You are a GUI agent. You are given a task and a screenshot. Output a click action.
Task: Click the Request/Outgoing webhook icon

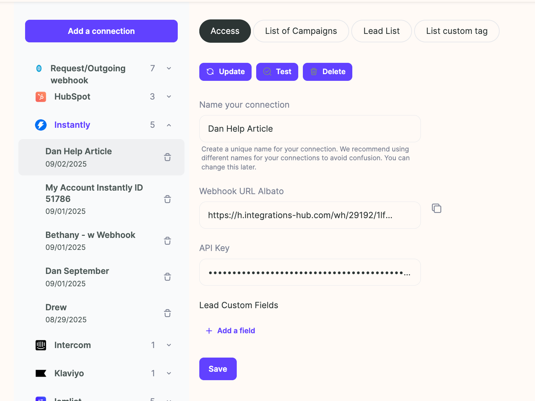click(39, 68)
